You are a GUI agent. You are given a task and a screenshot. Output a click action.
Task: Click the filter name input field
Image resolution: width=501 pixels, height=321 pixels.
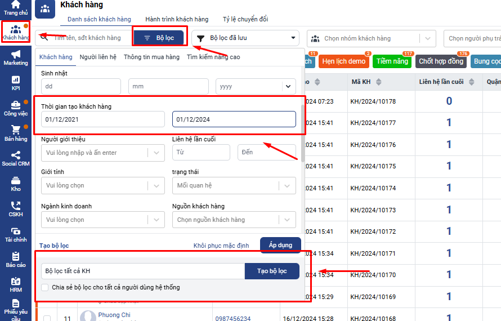[x=143, y=271]
